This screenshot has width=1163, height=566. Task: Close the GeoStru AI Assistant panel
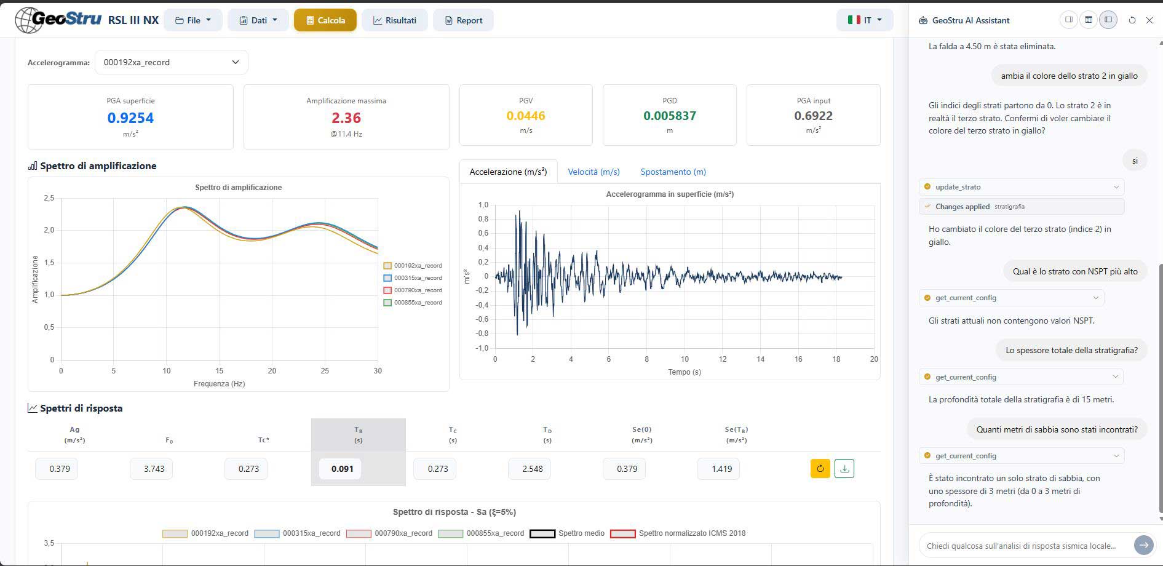coord(1149,20)
